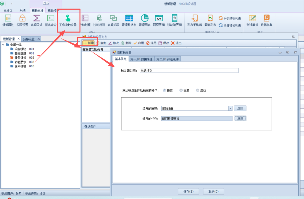This screenshot has height=199, width=304.
Task: Switch to 第一步: 数据来源 tab
Action: 141,59
